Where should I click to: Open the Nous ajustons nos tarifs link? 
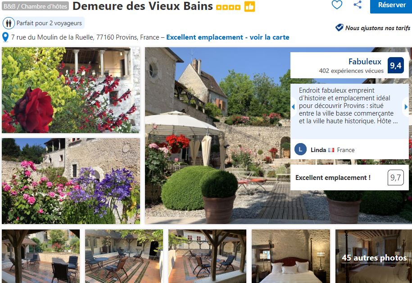tap(378, 28)
